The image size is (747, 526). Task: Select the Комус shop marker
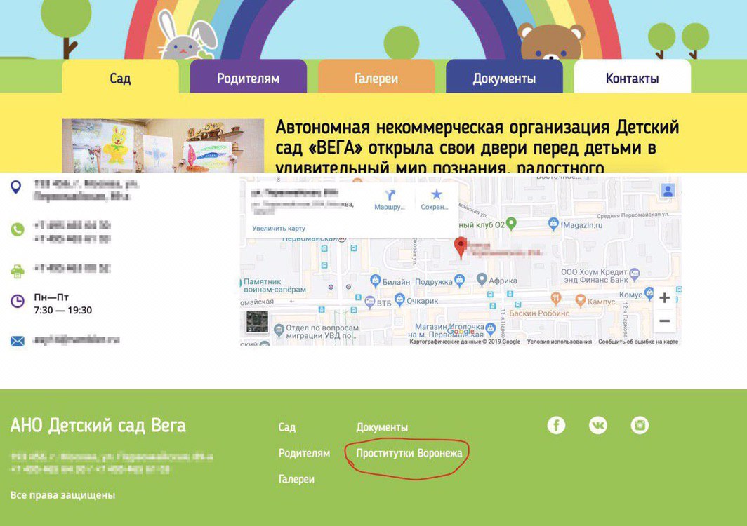click(649, 292)
